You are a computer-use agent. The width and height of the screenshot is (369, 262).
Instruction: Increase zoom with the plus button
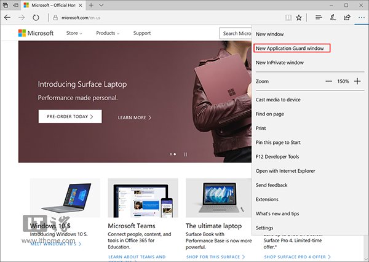point(357,81)
